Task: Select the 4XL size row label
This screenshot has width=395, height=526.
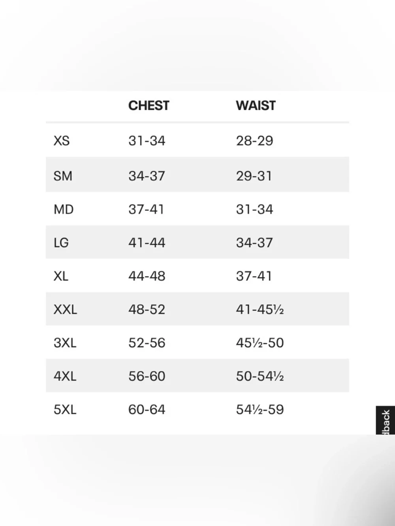Action: click(65, 376)
